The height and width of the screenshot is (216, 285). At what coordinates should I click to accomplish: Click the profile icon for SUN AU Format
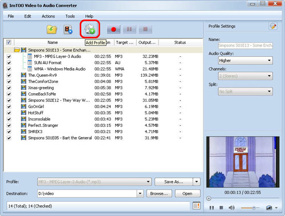(30, 63)
